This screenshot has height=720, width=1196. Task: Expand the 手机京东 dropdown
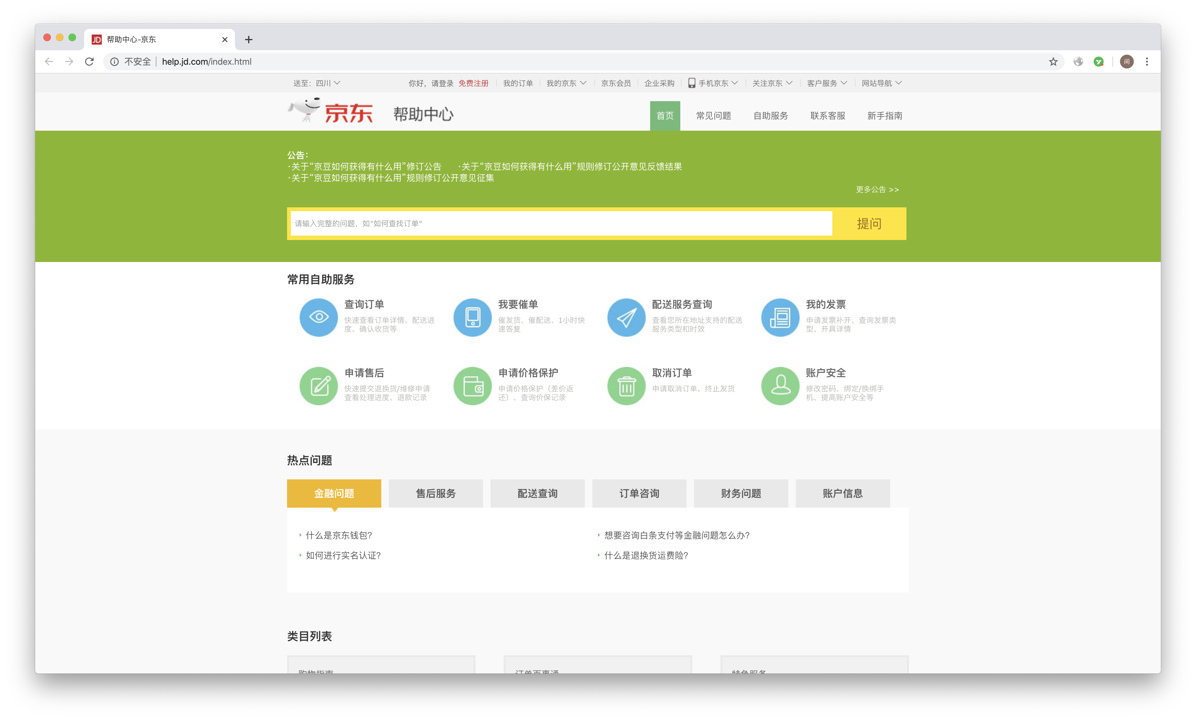click(x=713, y=83)
